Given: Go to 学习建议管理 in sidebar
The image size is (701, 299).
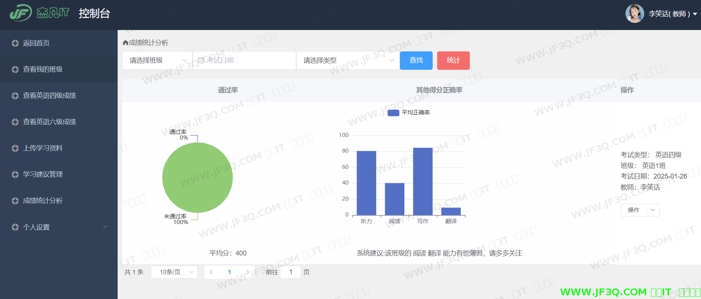Looking at the screenshot, I should click(x=43, y=174).
